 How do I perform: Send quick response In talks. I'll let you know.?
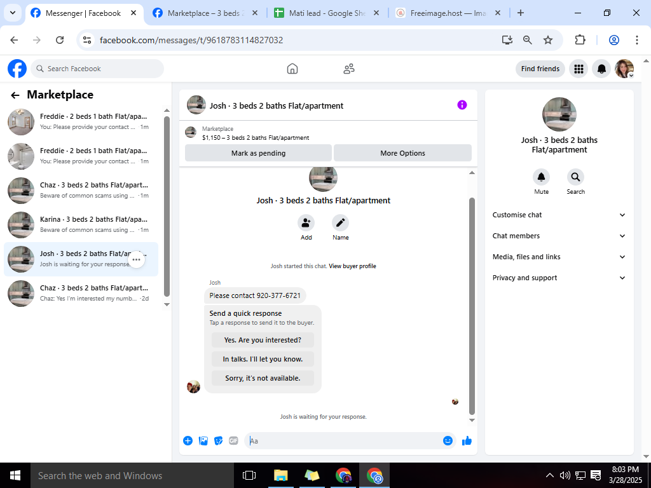263,359
